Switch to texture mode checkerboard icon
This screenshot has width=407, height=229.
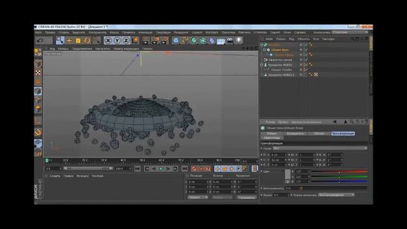click(38, 73)
